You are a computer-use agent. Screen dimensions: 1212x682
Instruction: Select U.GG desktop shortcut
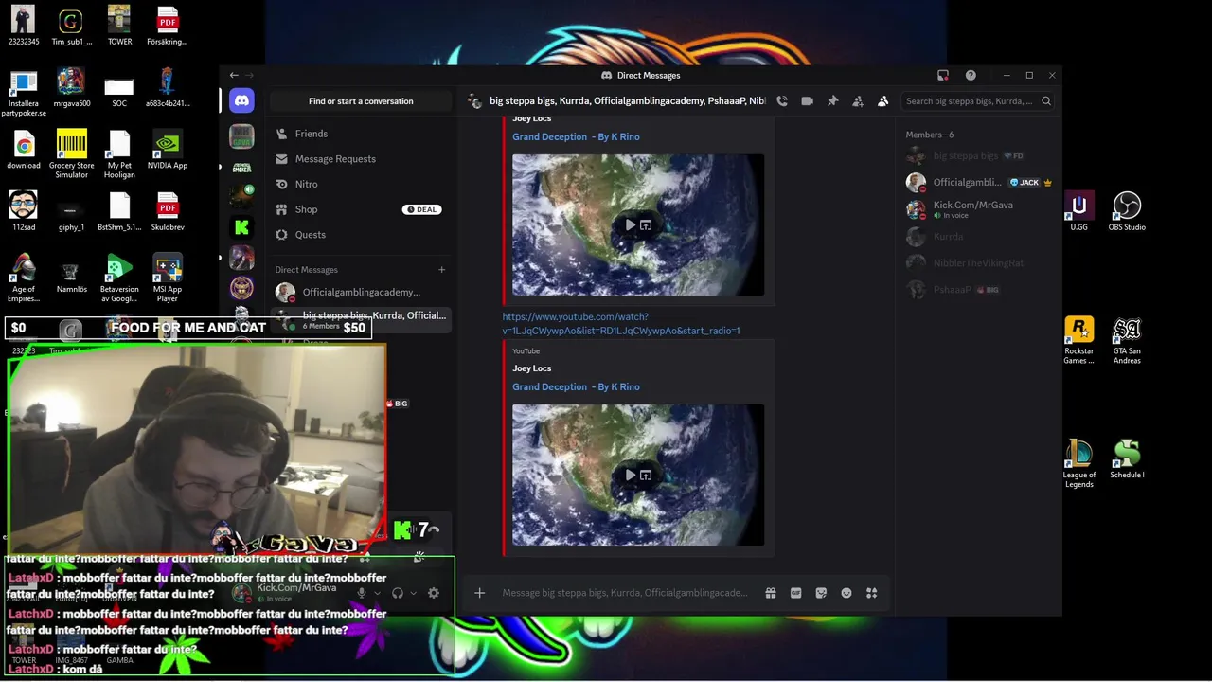1078,212
